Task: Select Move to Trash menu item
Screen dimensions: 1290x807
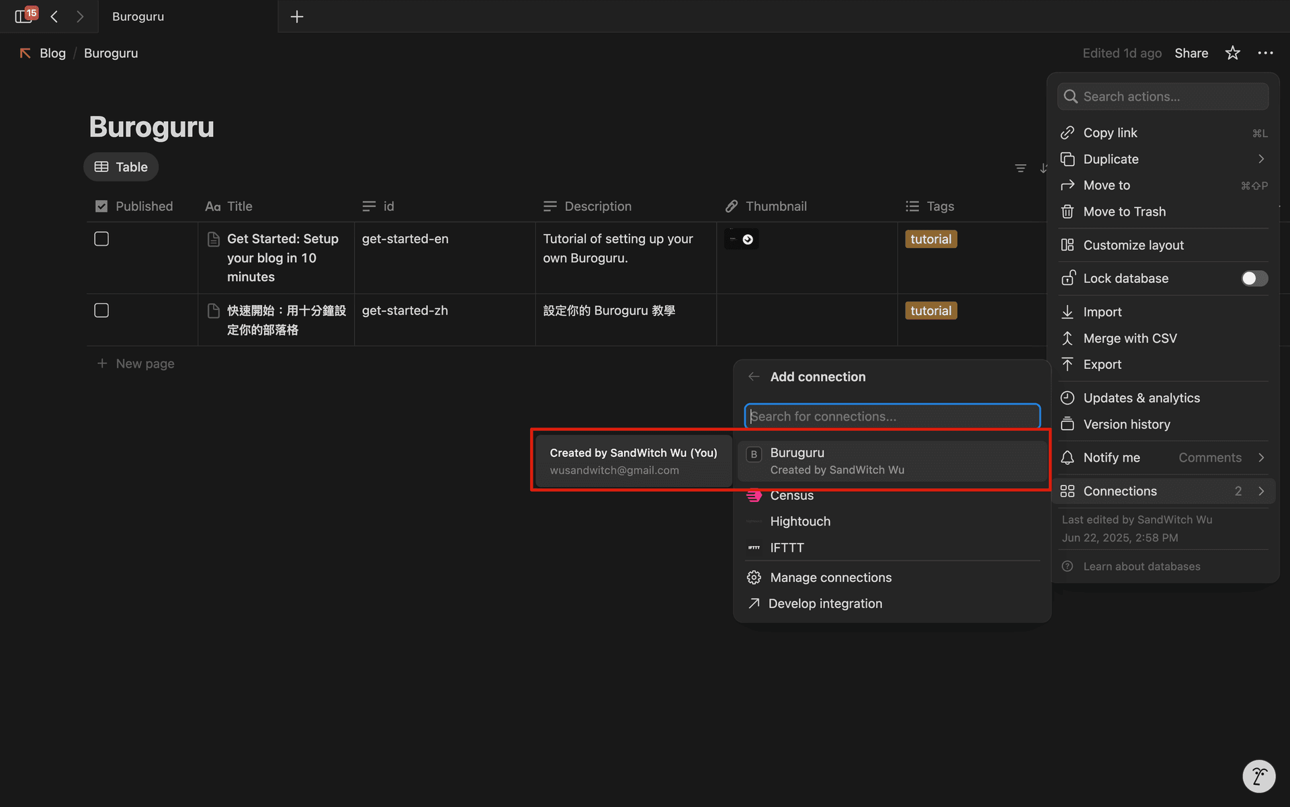Action: tap(1124, 212)
